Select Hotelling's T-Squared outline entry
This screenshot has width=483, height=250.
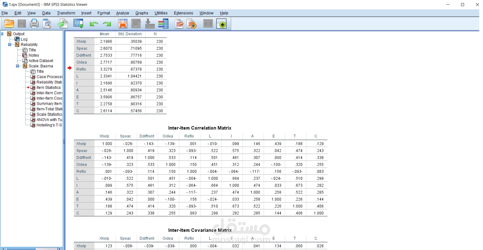coord(49,125)
